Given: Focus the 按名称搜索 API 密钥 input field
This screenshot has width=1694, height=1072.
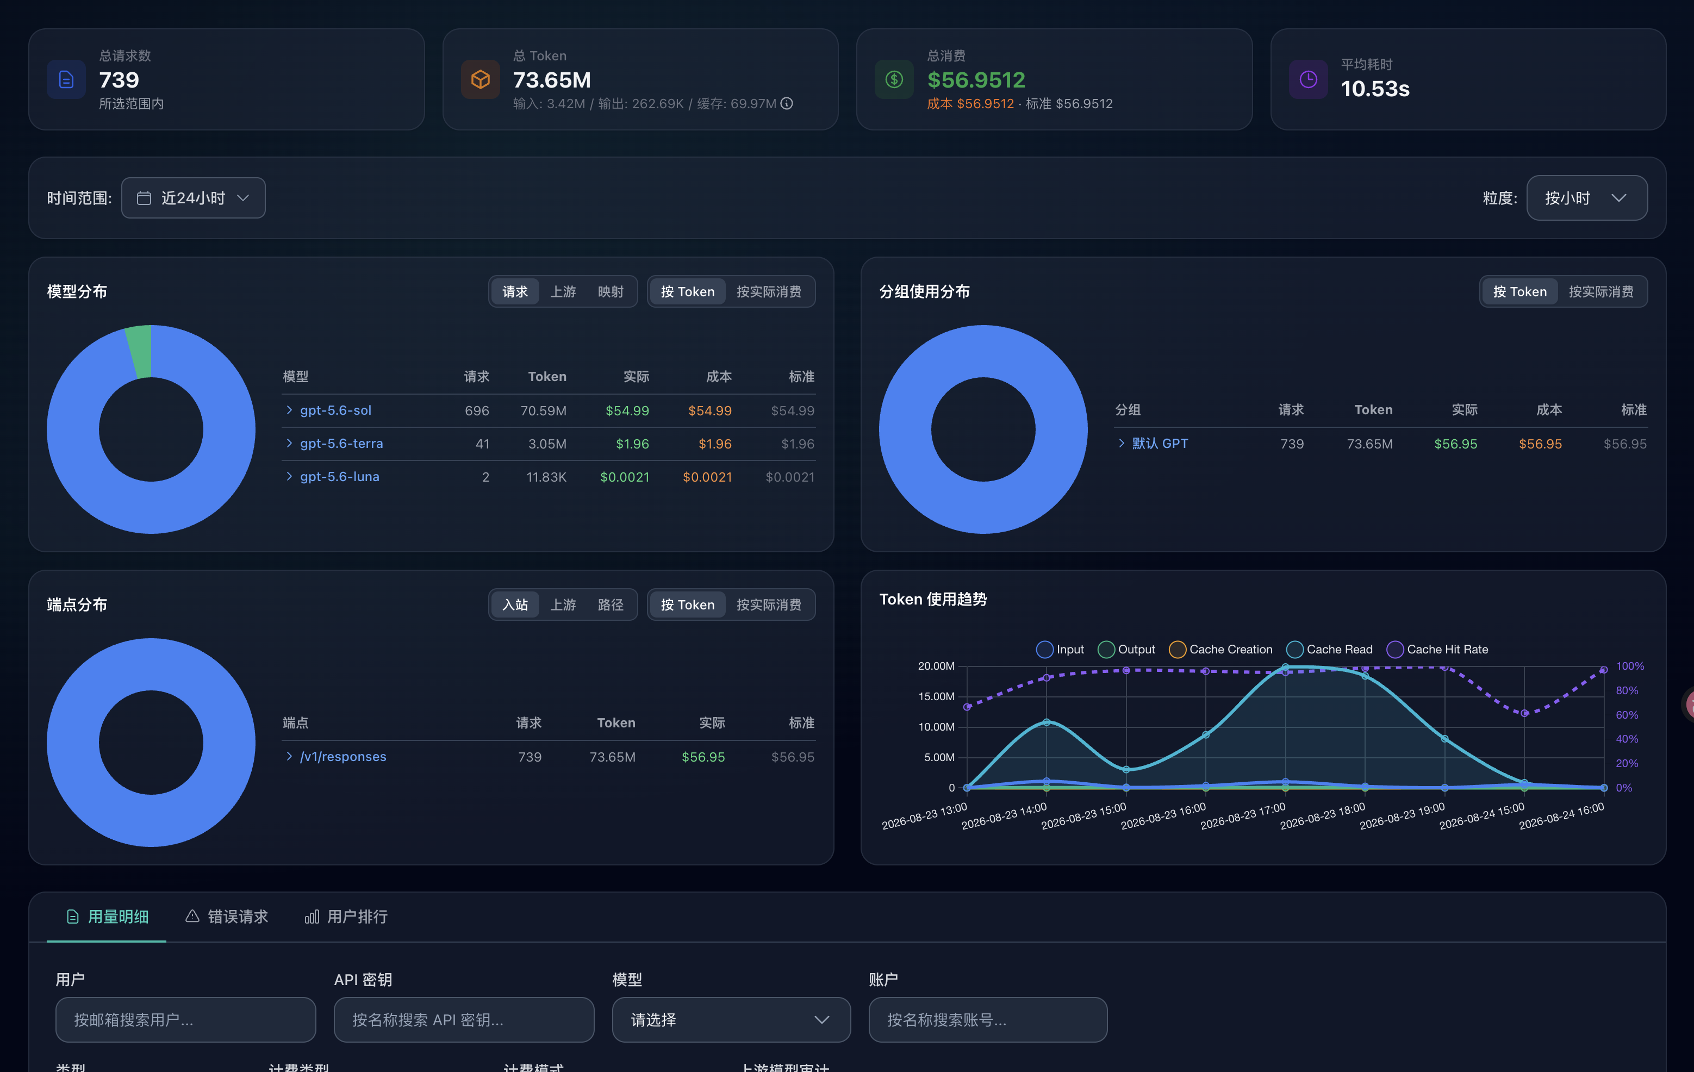Looking at the screenshot, I should (464, 1019).
